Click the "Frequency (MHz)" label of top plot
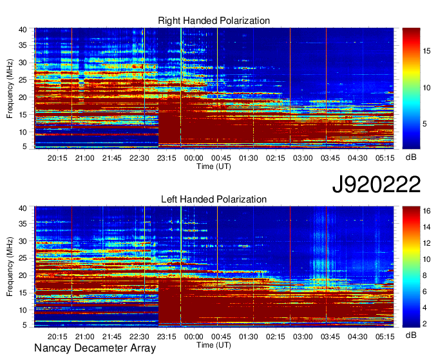 click(10, 88)
